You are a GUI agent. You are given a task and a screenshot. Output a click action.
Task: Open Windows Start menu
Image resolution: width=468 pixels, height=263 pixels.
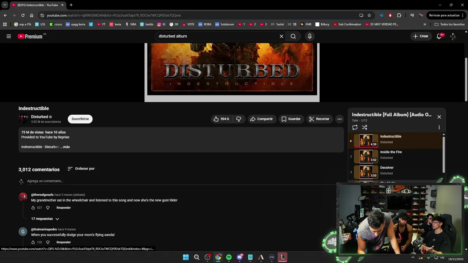click(186, 257)
